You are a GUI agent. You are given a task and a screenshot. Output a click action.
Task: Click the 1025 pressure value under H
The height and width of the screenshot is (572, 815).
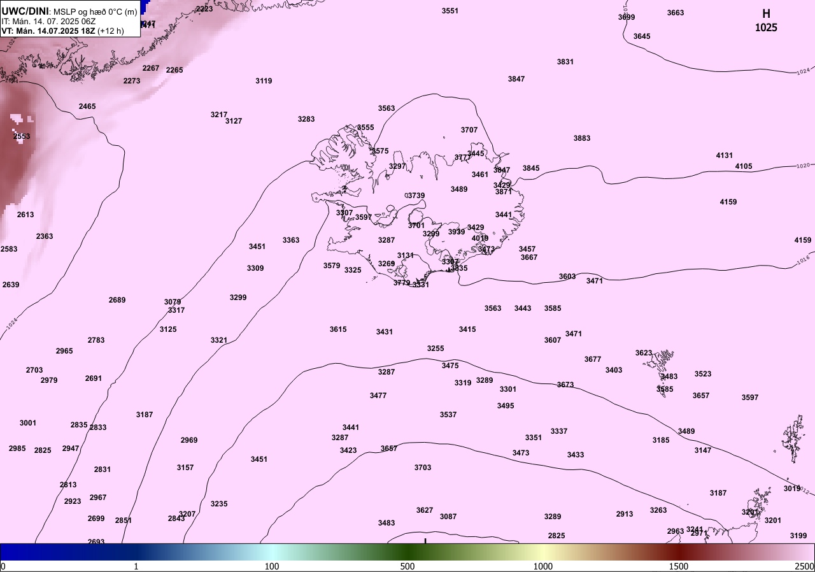click(766, 28)
